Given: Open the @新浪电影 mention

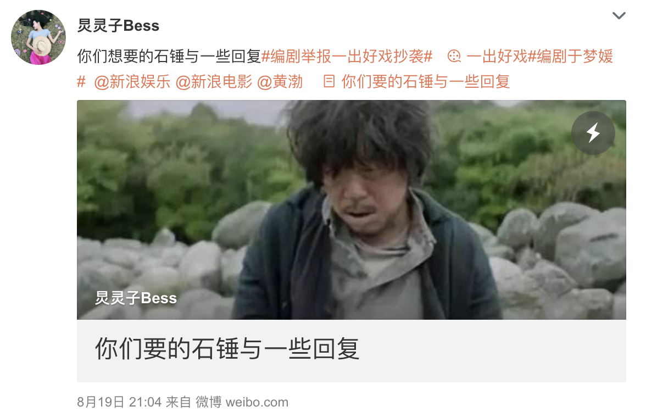Looking at the screenshot, I should pos(214,81).
